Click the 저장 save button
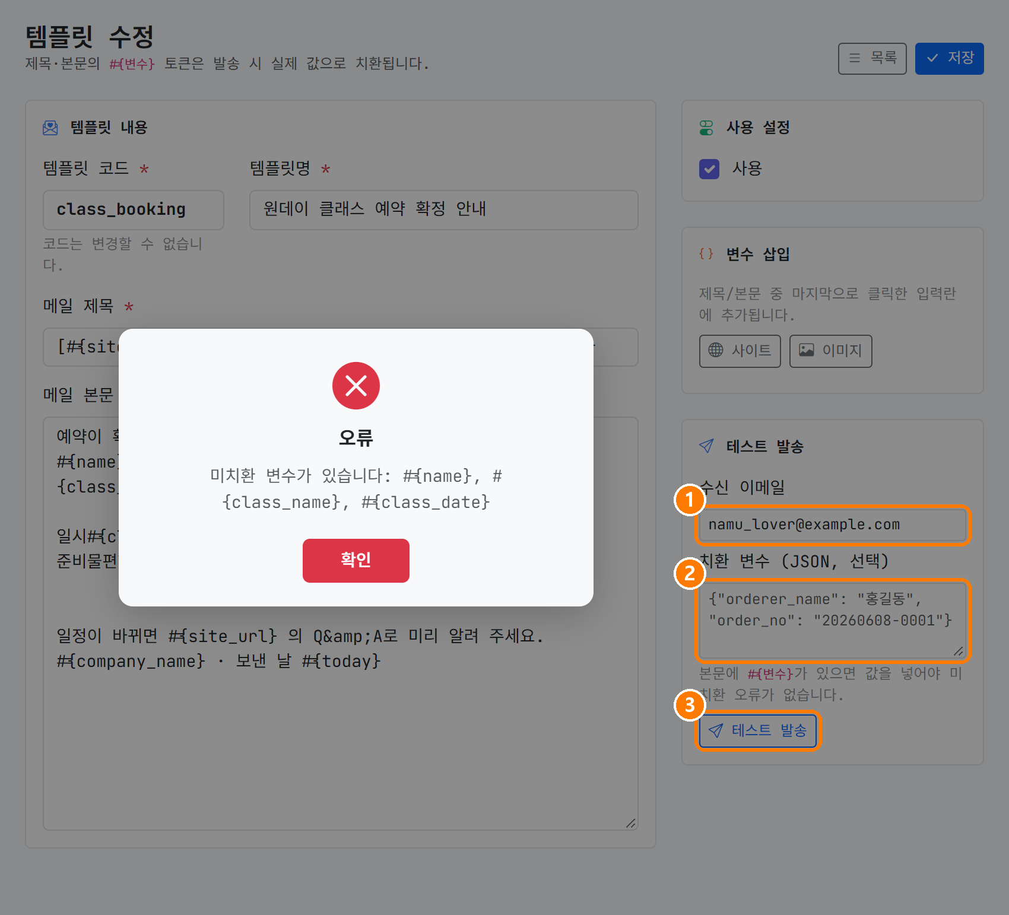 (x=949, y=58)
